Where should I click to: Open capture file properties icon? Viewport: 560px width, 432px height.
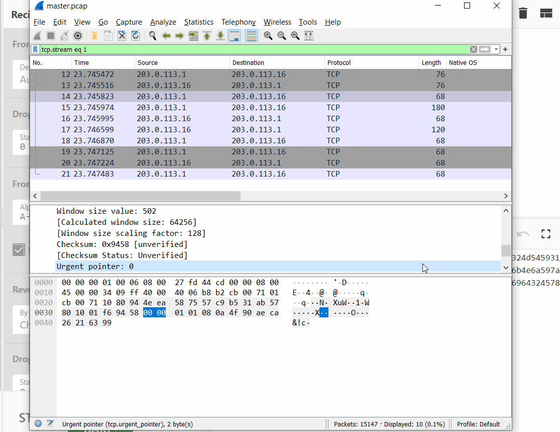(x=50, y=424)
